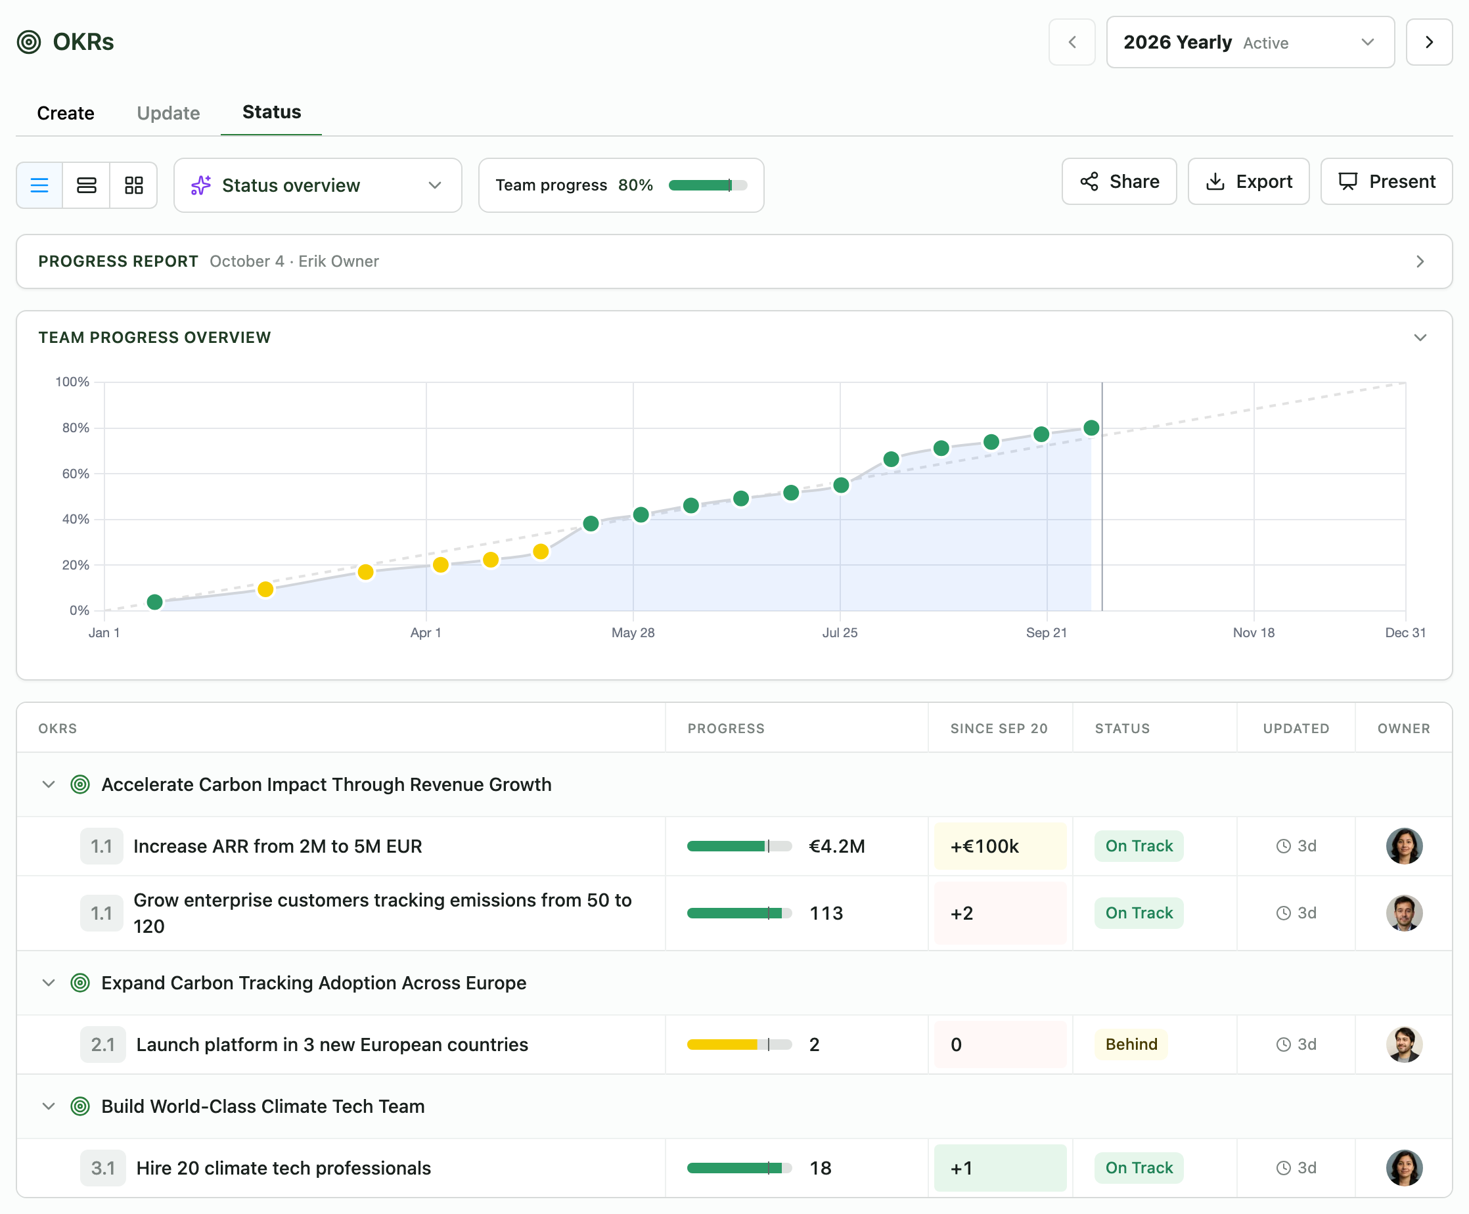Go to previous period with left arrow

pos(1071,42)
